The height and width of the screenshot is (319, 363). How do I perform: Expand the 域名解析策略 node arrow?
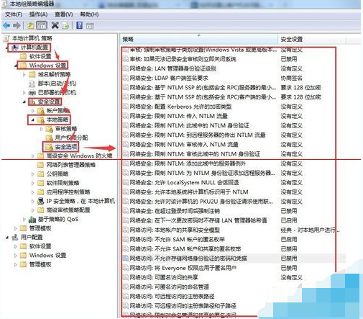(x=24, y=75)
